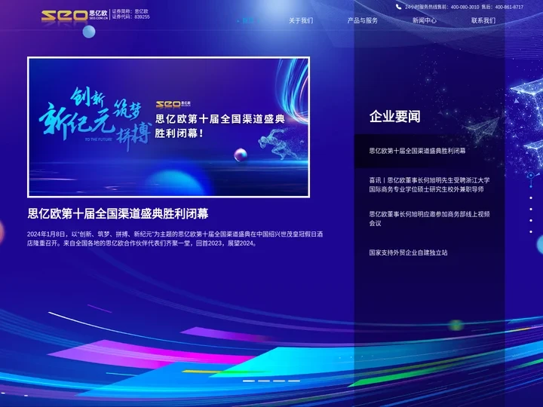543x407 pixels.
Task: Open the 首页 home nav item
Action: [248, 21]
